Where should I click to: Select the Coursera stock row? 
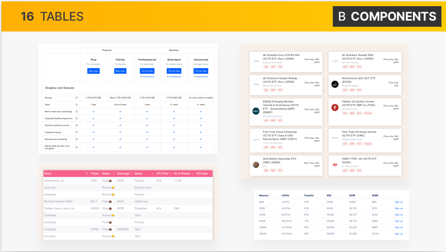(128, 236)
